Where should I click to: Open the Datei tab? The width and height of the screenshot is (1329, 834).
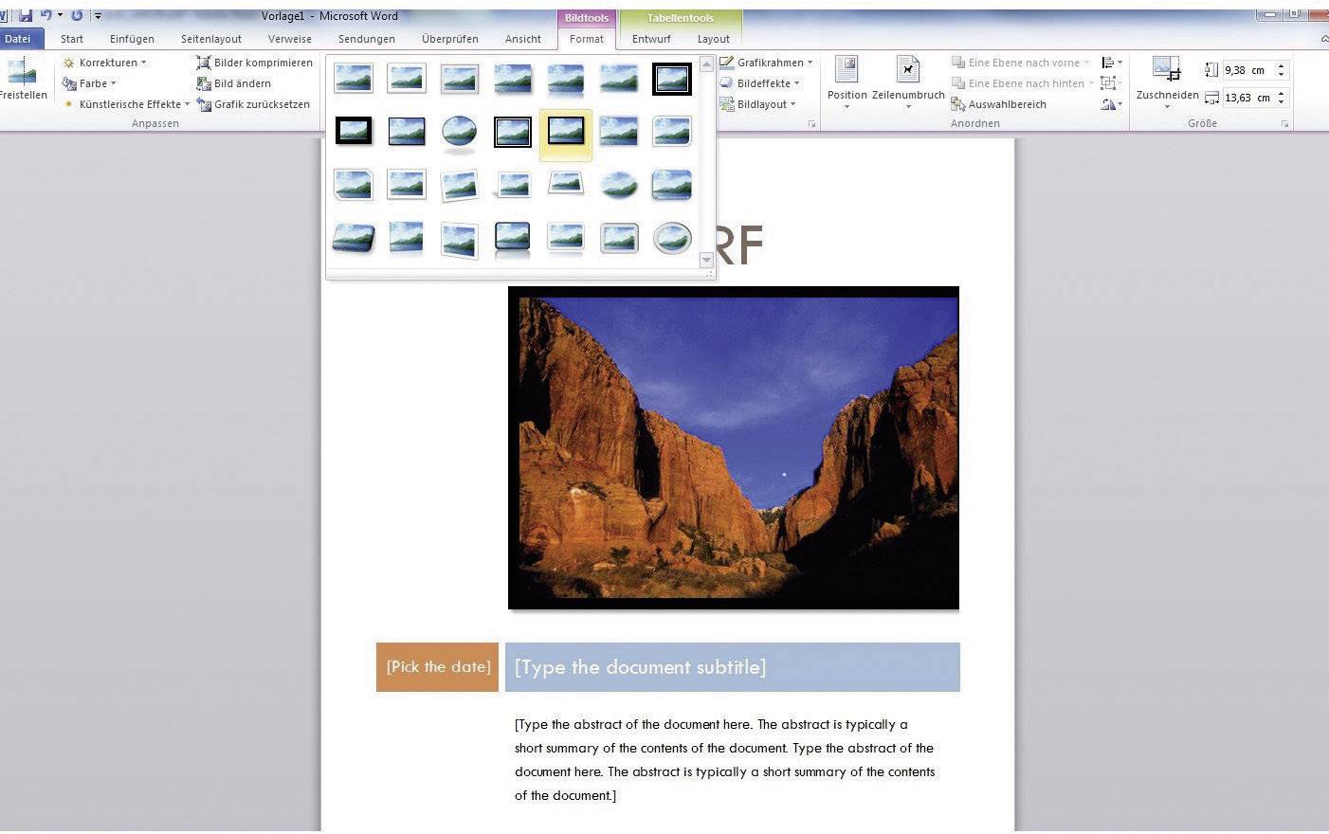18,39
